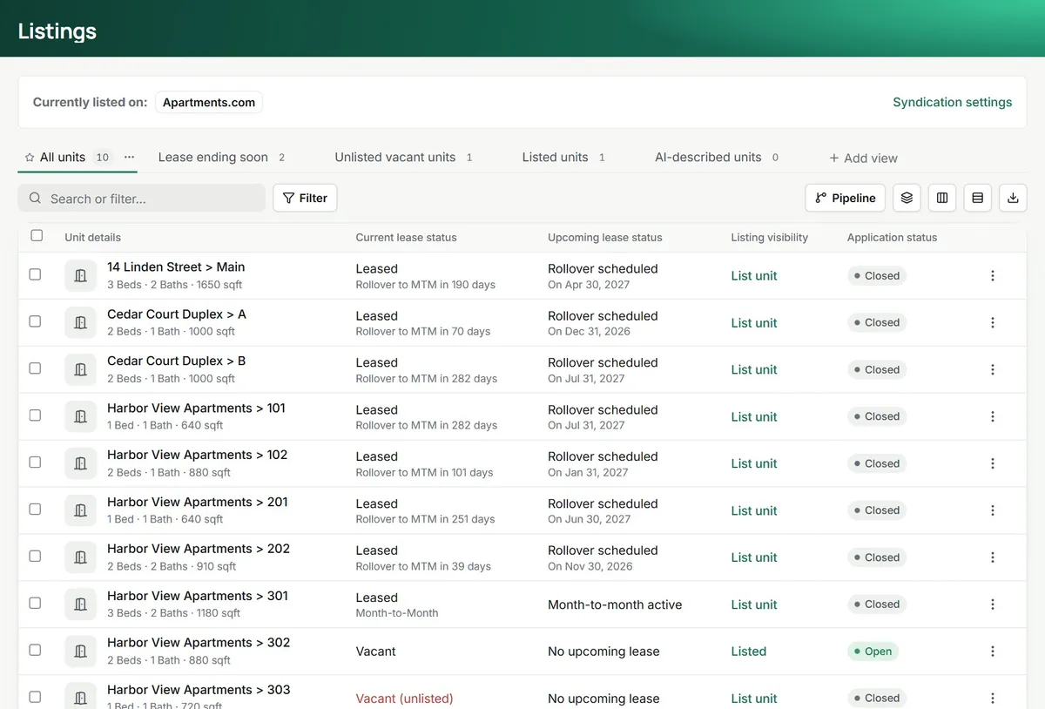
Task: Open the row actions menu for Harbor View Apartments 302
Action: pos(993,652)
